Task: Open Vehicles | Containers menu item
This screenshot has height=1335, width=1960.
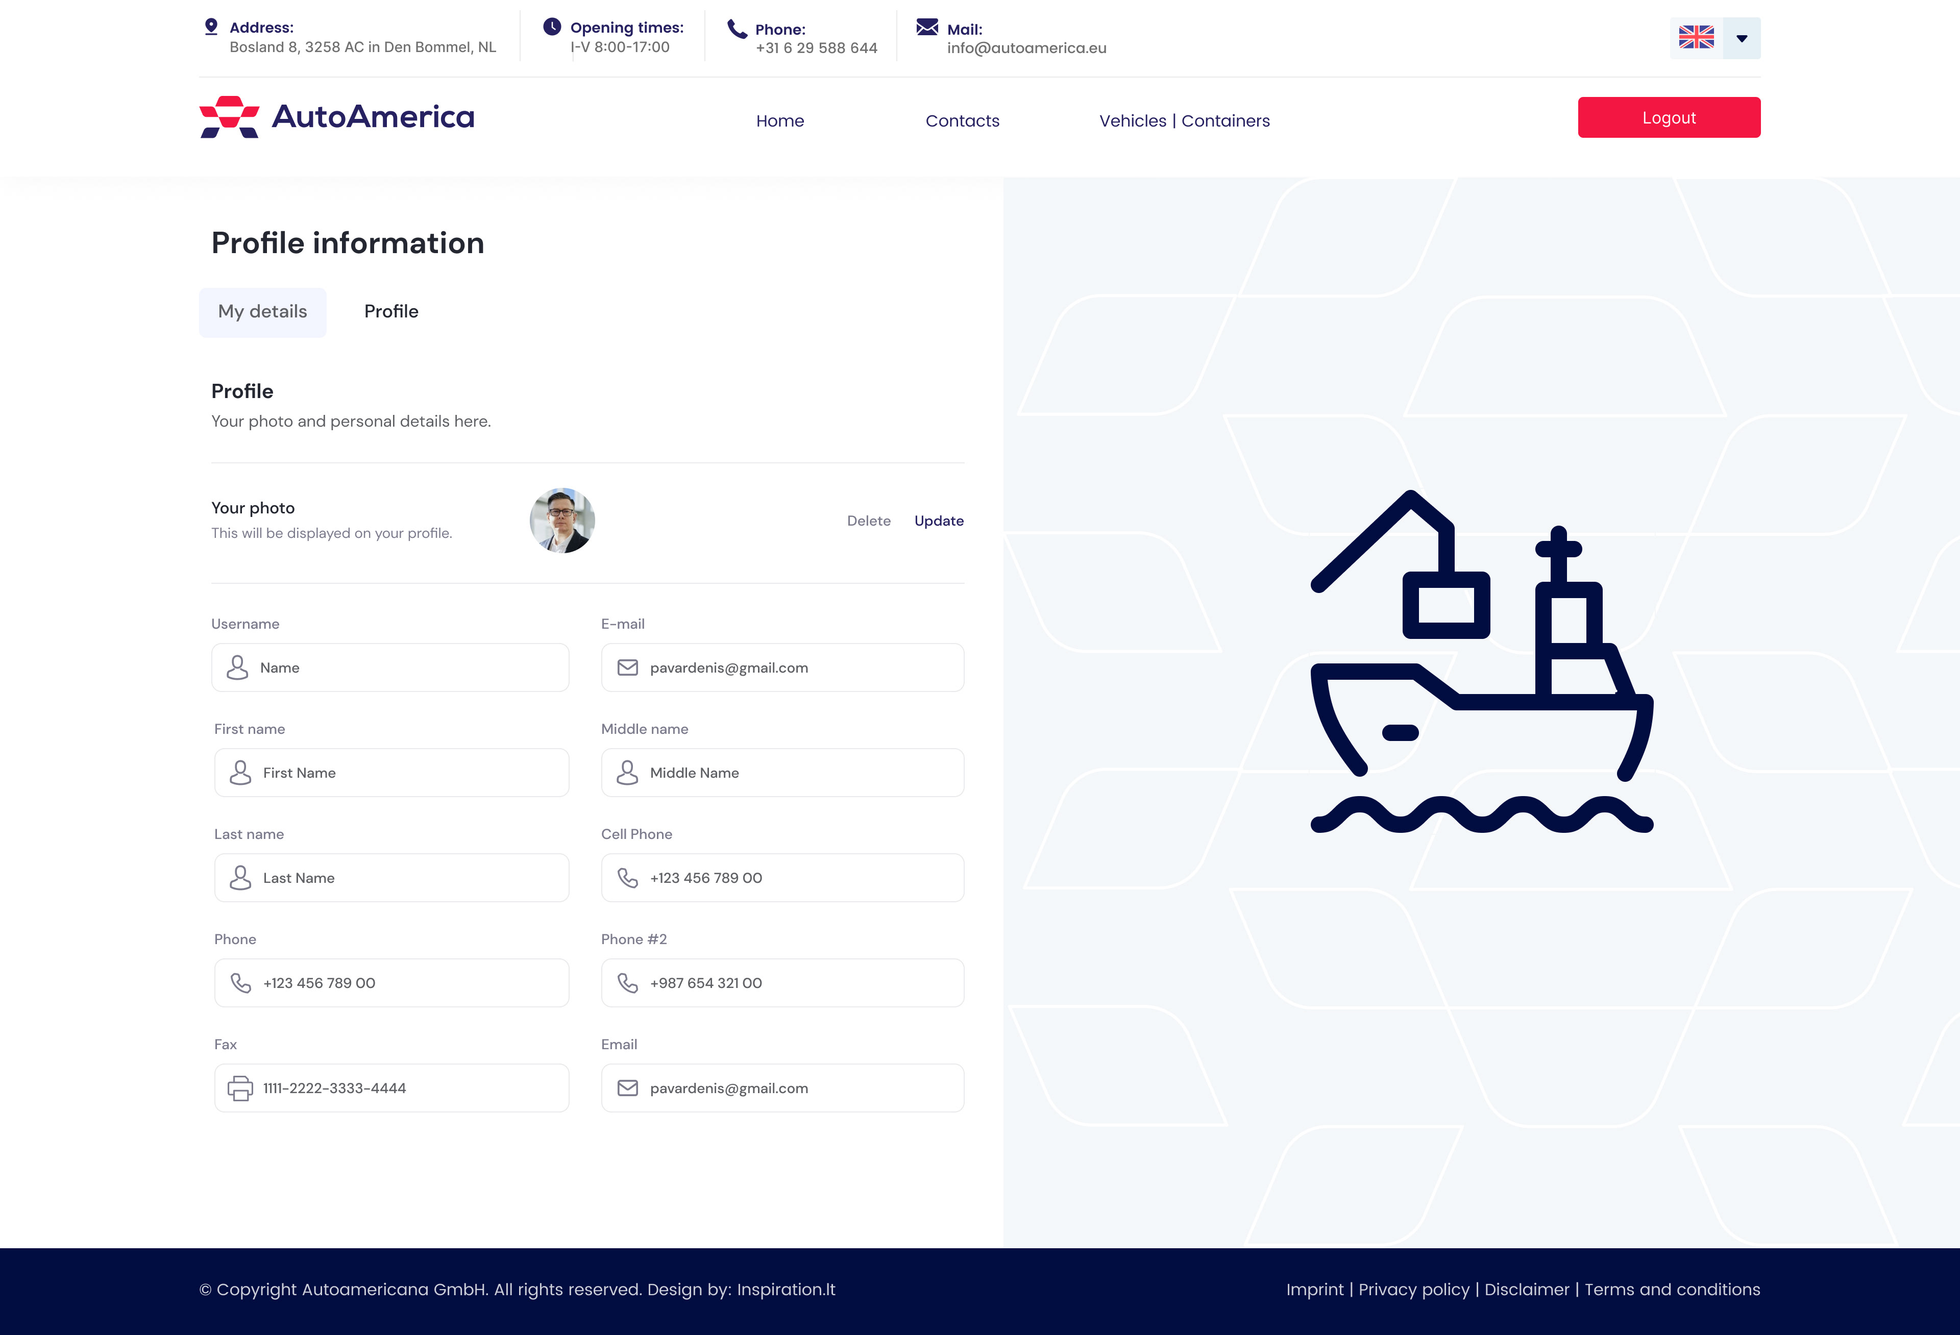Action: pyautogui.click(x=1184, y=120)
